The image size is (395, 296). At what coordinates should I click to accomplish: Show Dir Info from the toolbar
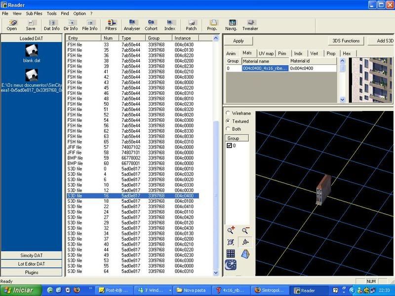(71, 25)
